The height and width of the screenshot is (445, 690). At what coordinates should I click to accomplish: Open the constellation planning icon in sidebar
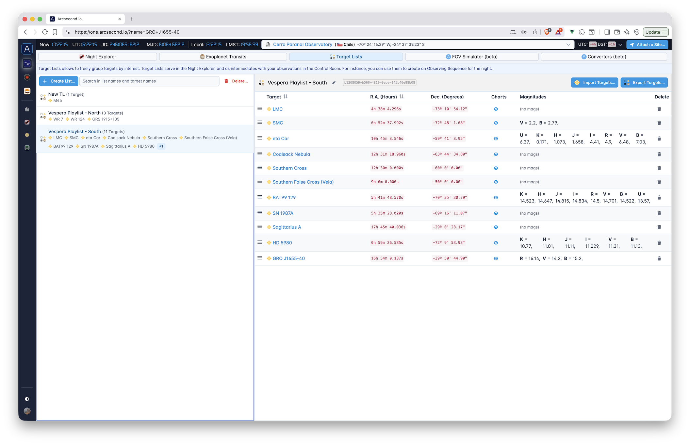27,63
